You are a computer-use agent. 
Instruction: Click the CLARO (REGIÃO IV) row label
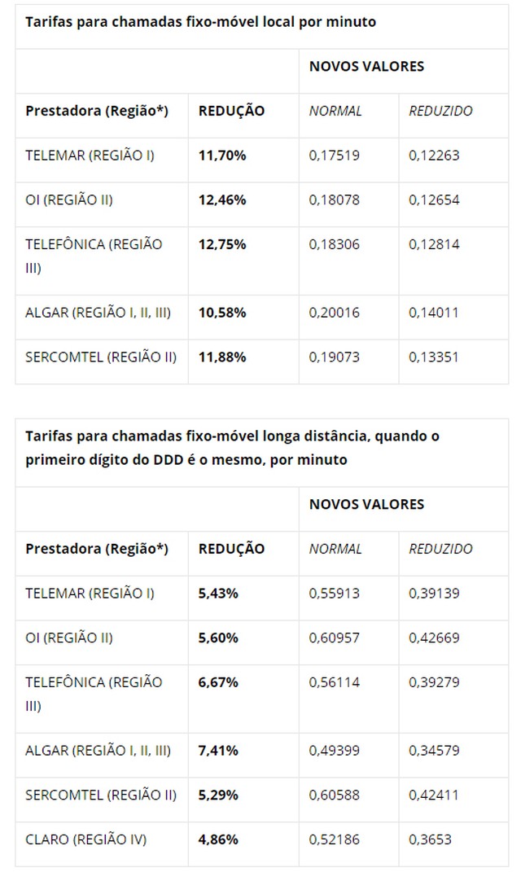(x=85, y=839)
